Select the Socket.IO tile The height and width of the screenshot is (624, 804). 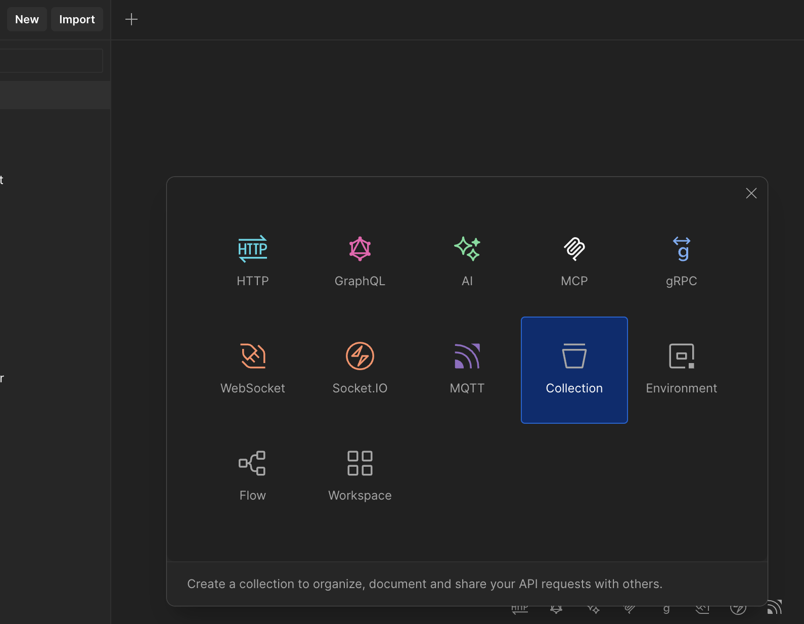point(360,370)
